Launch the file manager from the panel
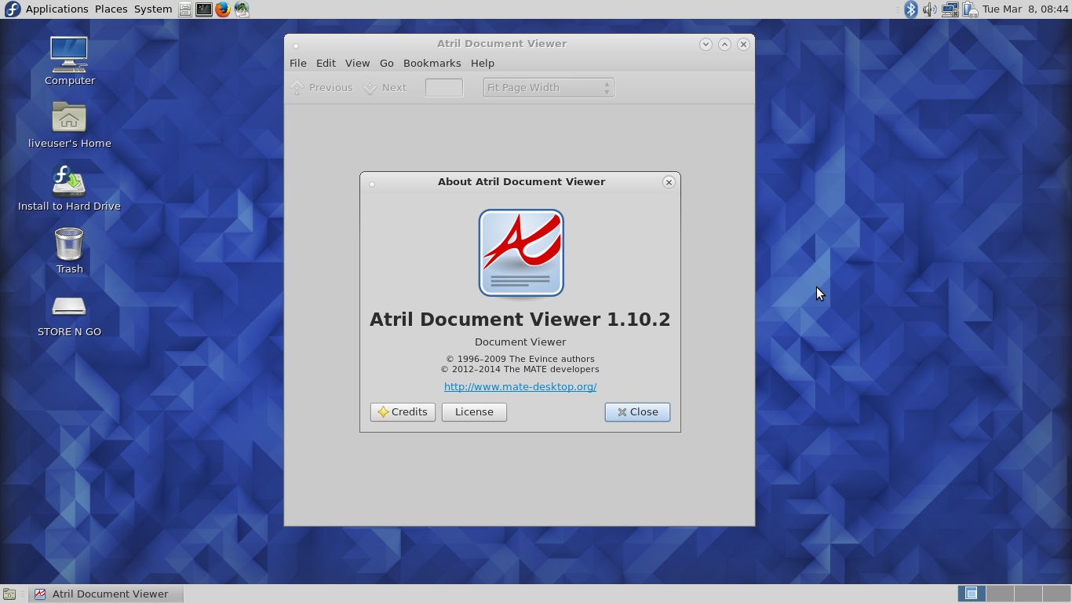Screen dimensions: 1072x603 [x=184, y=9]
